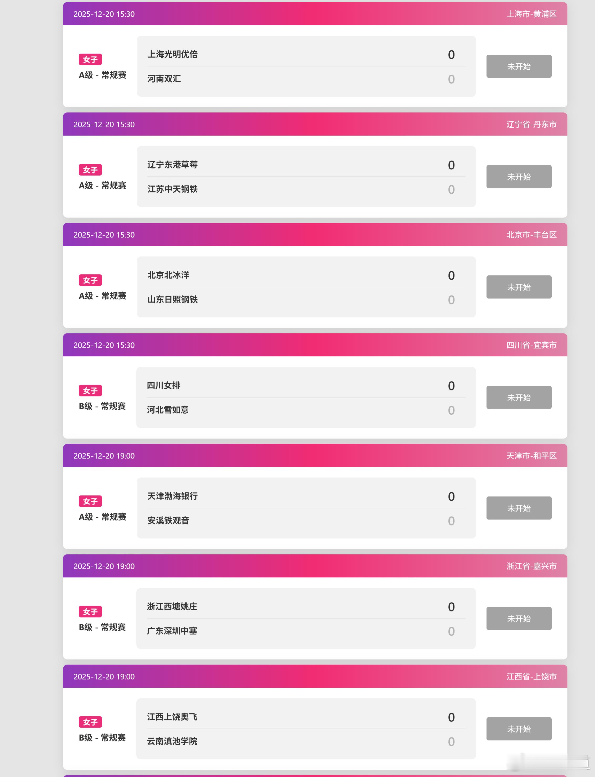This screenshot has width=595, height=777.
Task: Open team 广东深圳中塞
Action: [172, 631]
